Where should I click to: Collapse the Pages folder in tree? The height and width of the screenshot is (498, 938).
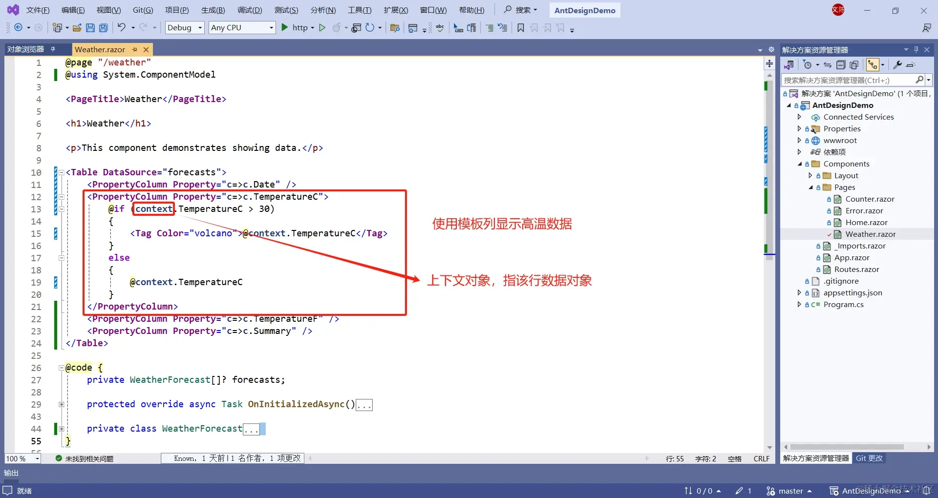(811, 187)
